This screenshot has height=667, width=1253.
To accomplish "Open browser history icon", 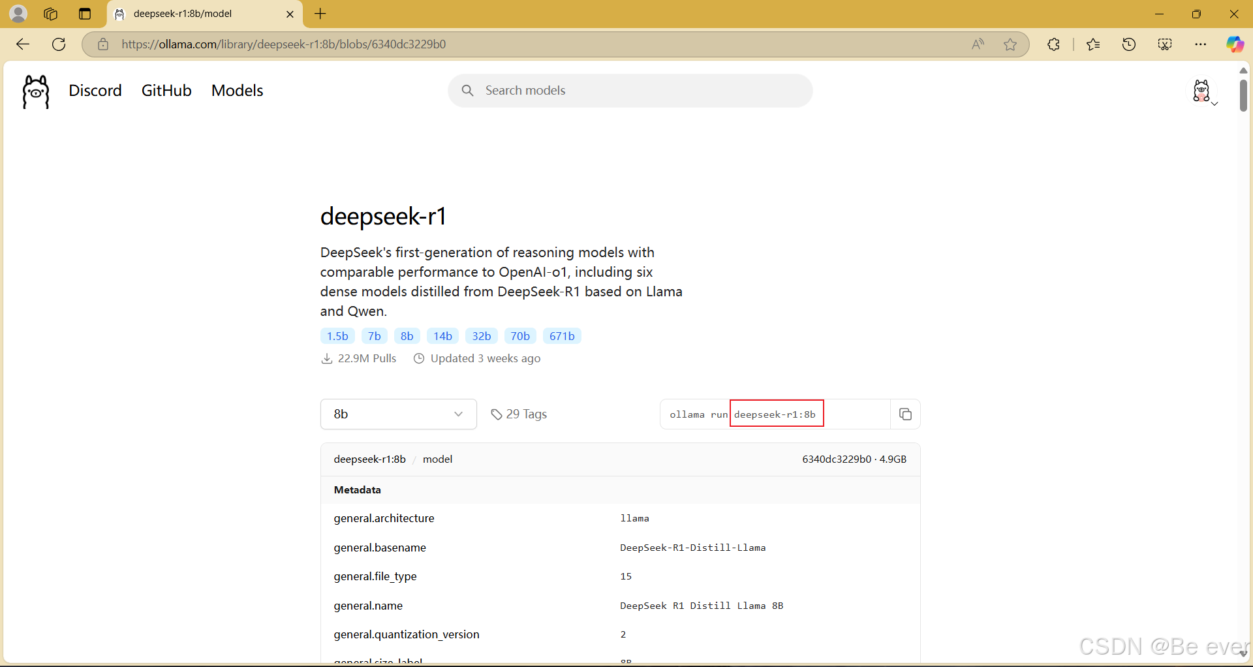I will click(x=1129, y=44).
